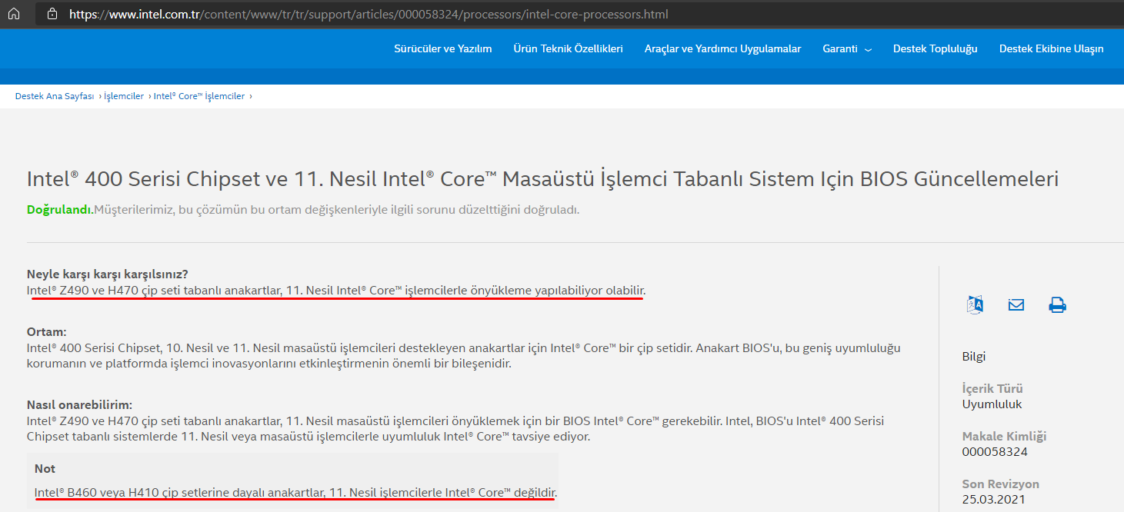Click the browser address bar URL
The width and height of the screenshot is (1124, 512).
[x=369, y=14]
